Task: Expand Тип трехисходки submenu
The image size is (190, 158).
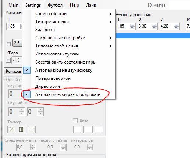Action: click(69, 22)
